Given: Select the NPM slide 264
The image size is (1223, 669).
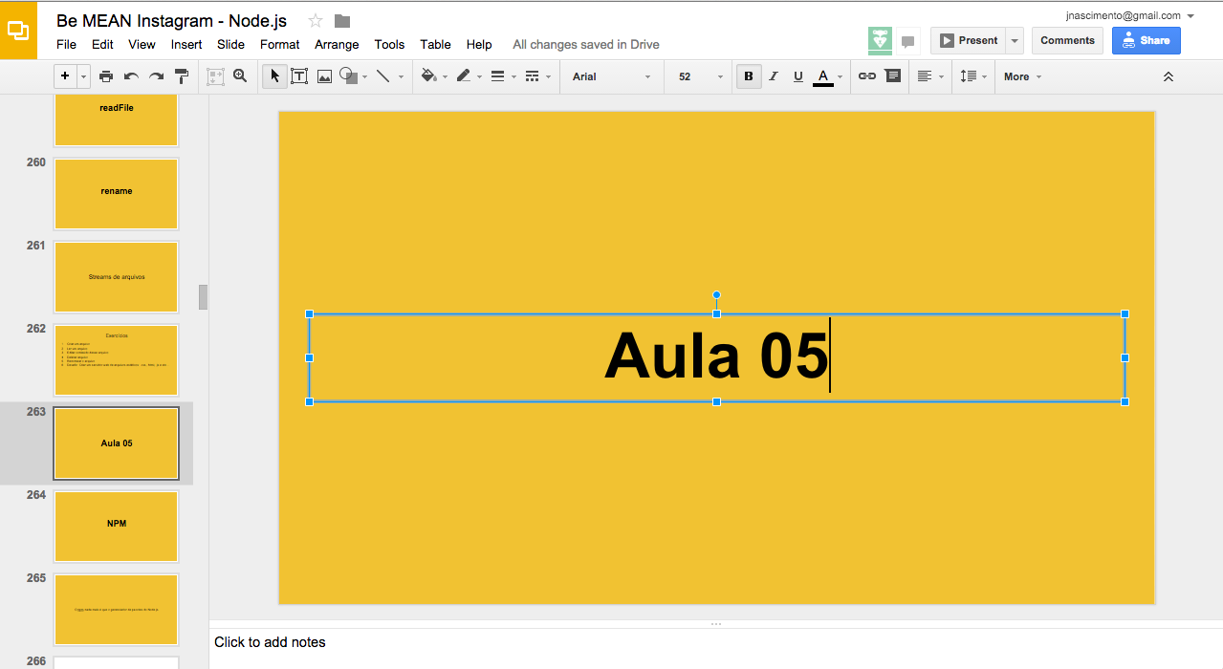Looking at the screenshot, I should pos(117,527).
